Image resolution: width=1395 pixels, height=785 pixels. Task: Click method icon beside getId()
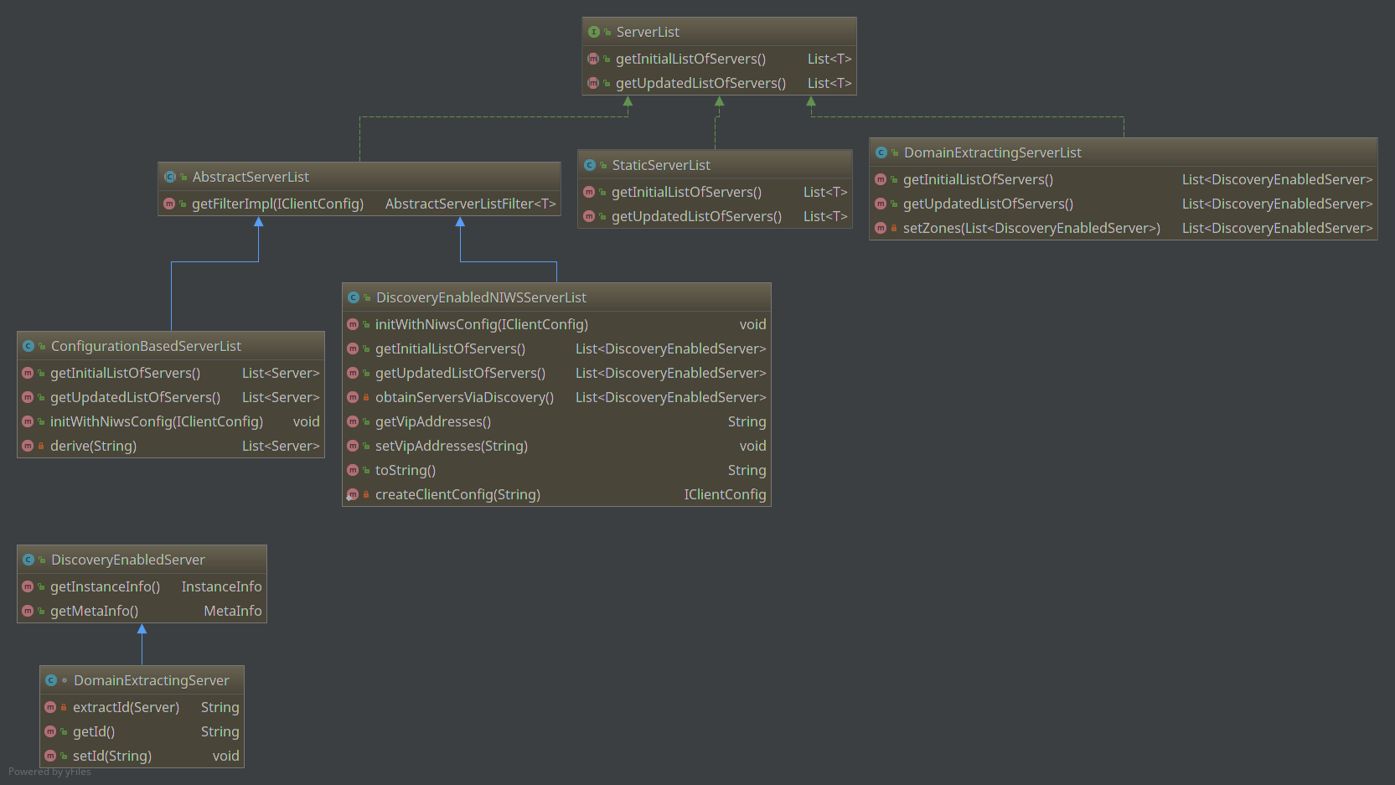coord(50,731)
